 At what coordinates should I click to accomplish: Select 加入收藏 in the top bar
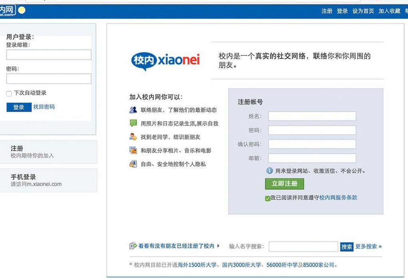tap(389, 11)
